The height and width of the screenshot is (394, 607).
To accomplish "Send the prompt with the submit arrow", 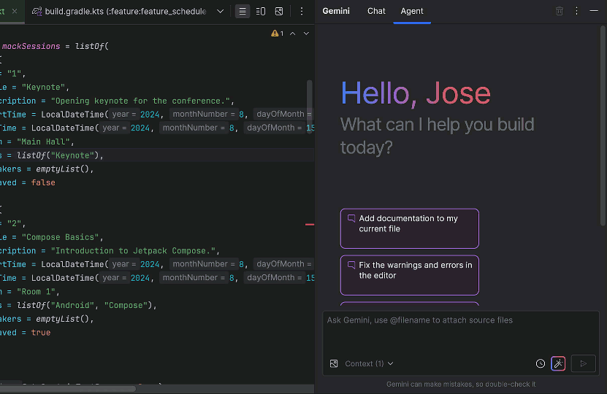I will tap(584, 363).
